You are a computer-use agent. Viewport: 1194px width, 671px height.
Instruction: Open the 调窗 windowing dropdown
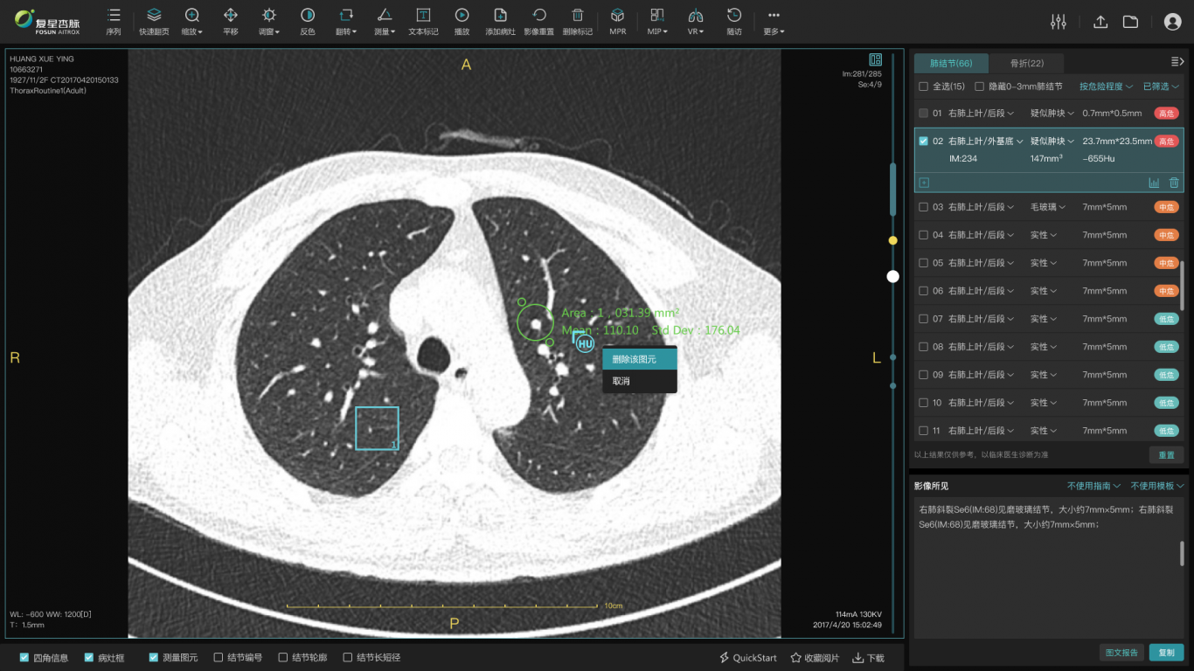click(269, 22)
